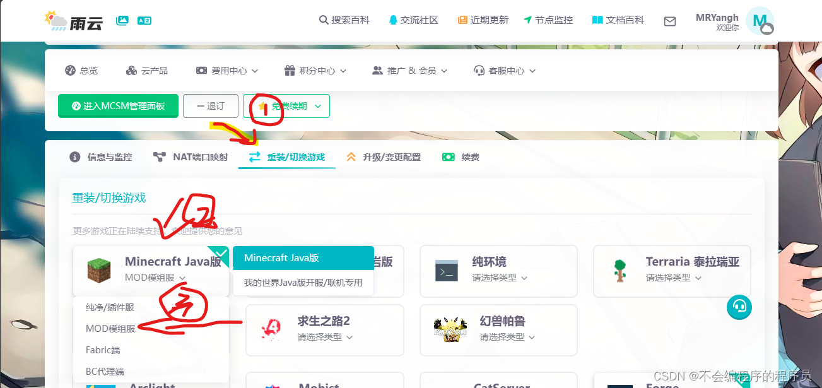Switch to 信息与监控 tab
Viewport: 822px width, 388px height.
coord(101,157)
